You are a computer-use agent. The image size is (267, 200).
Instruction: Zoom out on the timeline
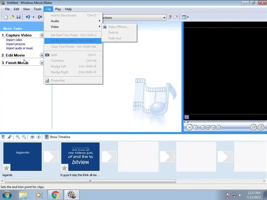tap(24, 137)
